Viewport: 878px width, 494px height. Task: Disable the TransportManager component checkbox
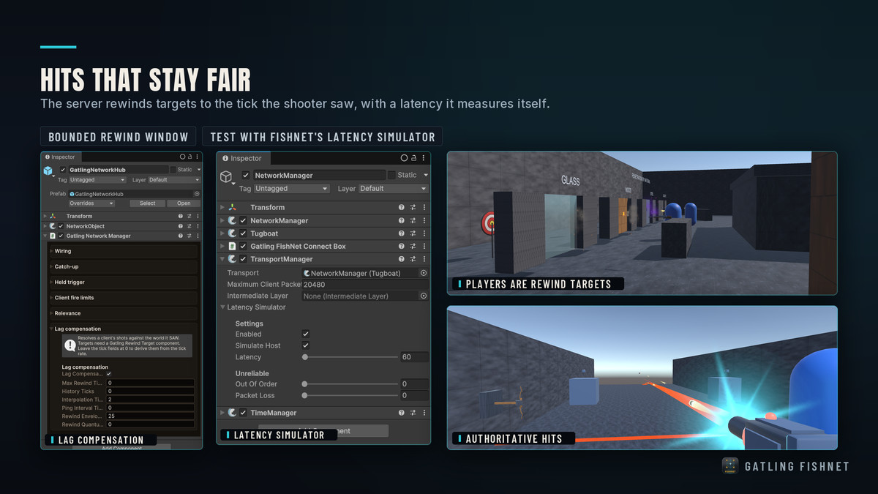(243, 259)
